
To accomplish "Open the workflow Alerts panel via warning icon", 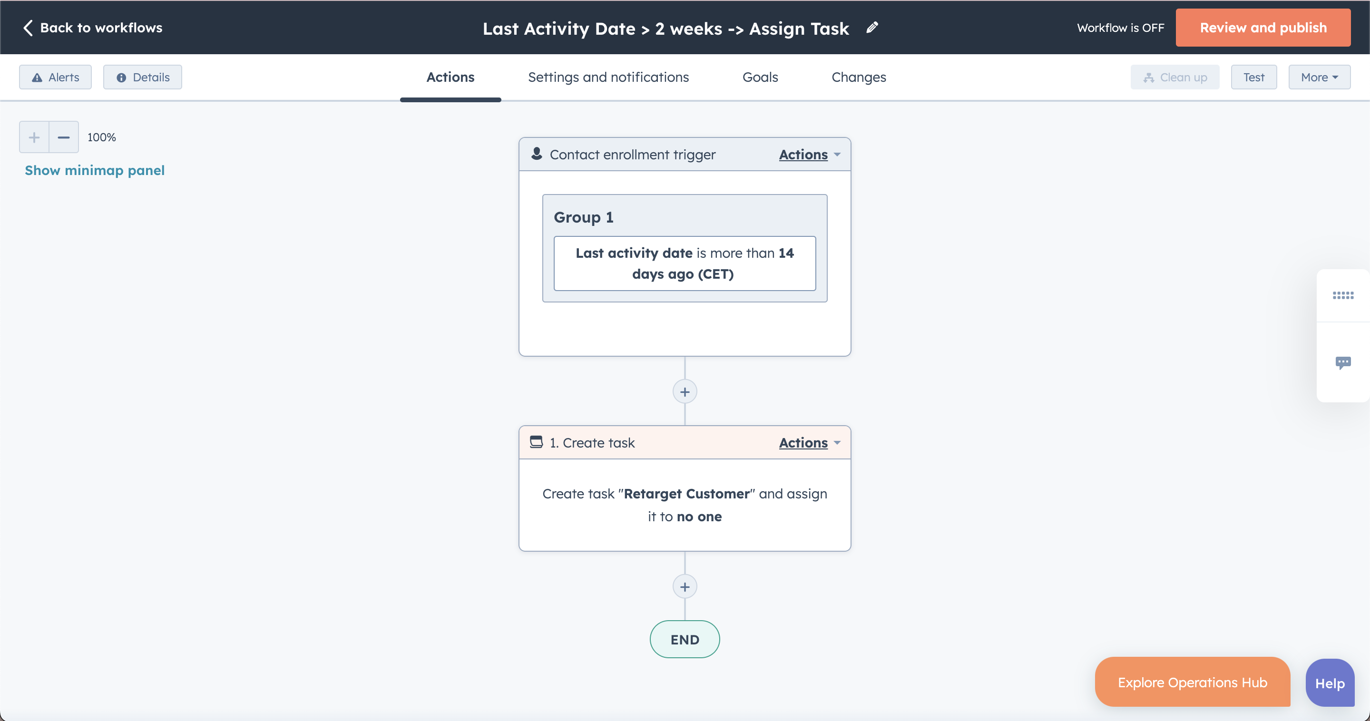I will click(37, 77).
